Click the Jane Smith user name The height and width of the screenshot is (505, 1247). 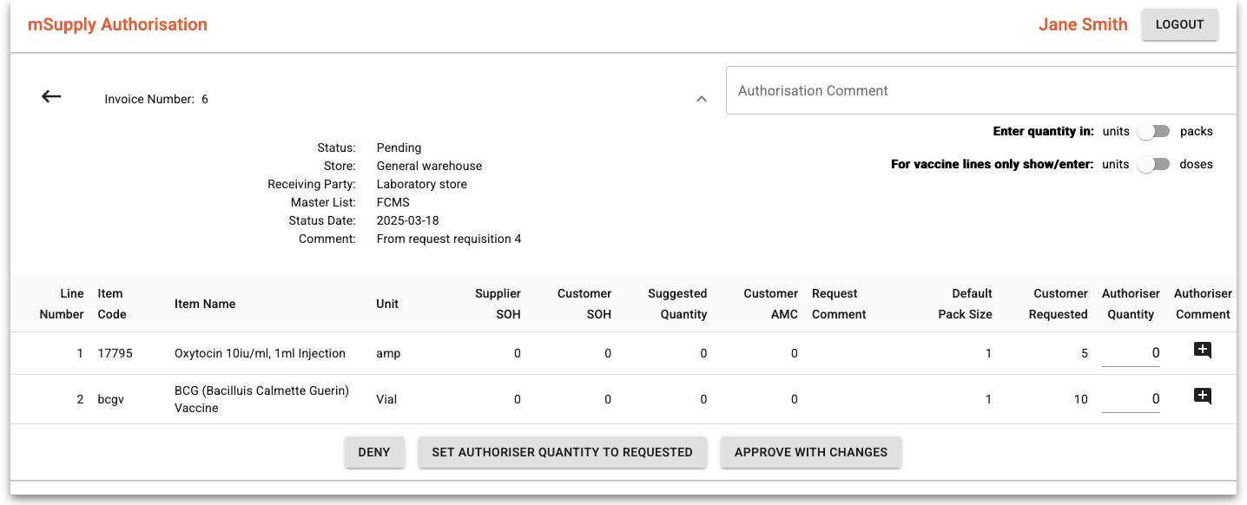pos(1083,24)
